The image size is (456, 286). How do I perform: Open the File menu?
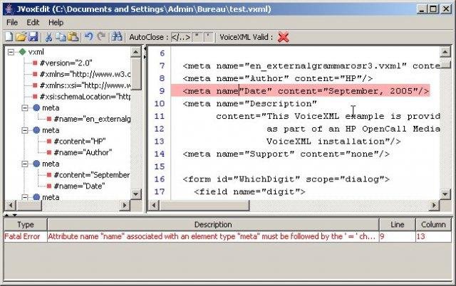[12, 22]
